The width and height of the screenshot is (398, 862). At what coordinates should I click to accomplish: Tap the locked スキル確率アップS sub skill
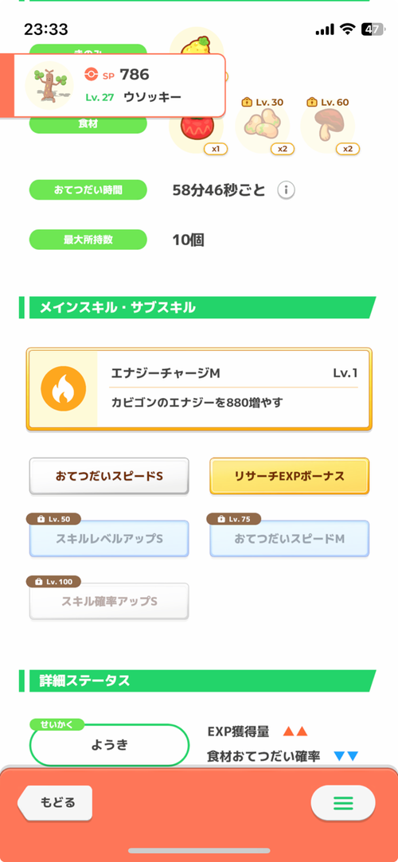(x=109, y=602)
